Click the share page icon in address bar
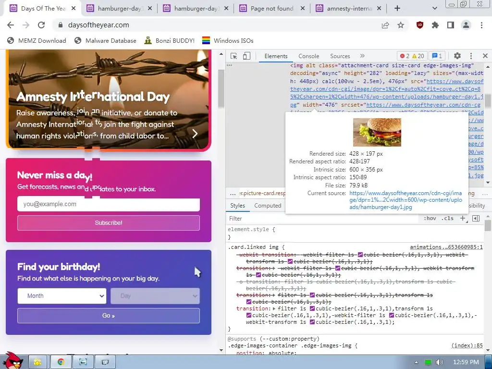 [x=385, y=25]
